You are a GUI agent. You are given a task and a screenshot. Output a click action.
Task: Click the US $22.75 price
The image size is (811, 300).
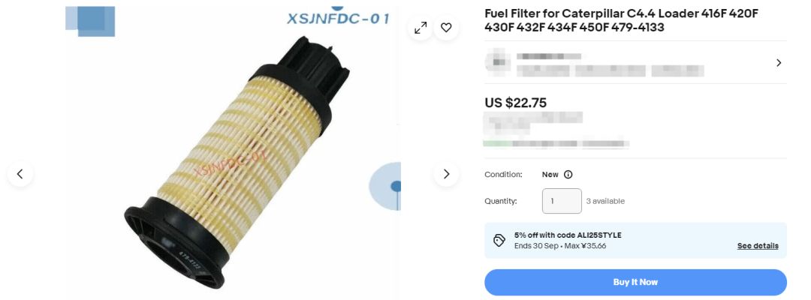coord(516,103)
